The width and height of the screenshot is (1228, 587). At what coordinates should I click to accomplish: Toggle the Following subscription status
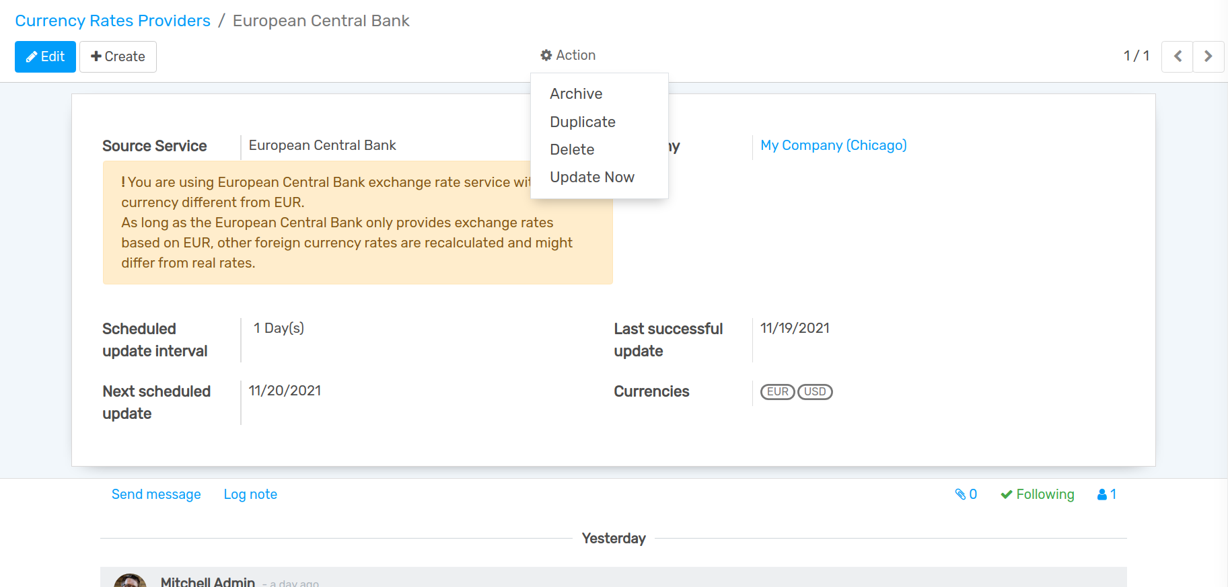pyautogui.click(x=1037, y=494)
